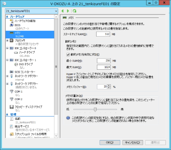171x150 pixels.
Task: Collapse the IDE Controller 0 node
Action: point(7,48)
